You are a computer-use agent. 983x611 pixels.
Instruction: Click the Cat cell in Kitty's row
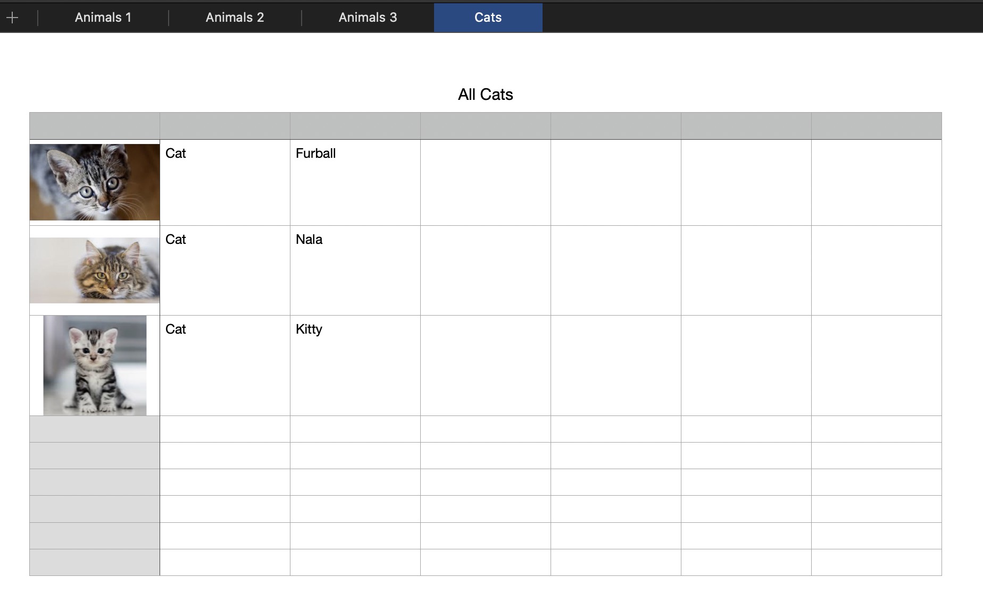(x=224, y=365)
